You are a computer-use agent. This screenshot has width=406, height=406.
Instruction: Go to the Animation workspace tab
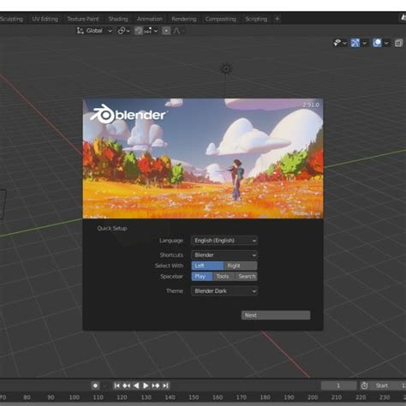[150, 19]
